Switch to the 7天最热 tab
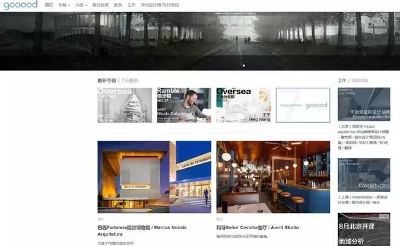Screen dimensions: 400x246 129,80
